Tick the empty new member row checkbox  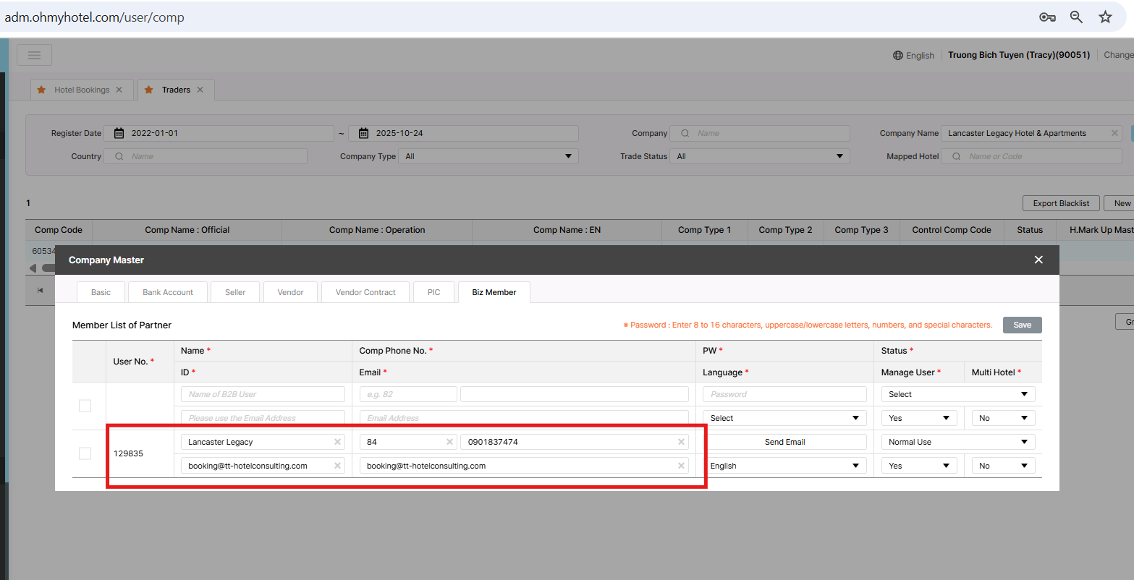tap(85, 406)
